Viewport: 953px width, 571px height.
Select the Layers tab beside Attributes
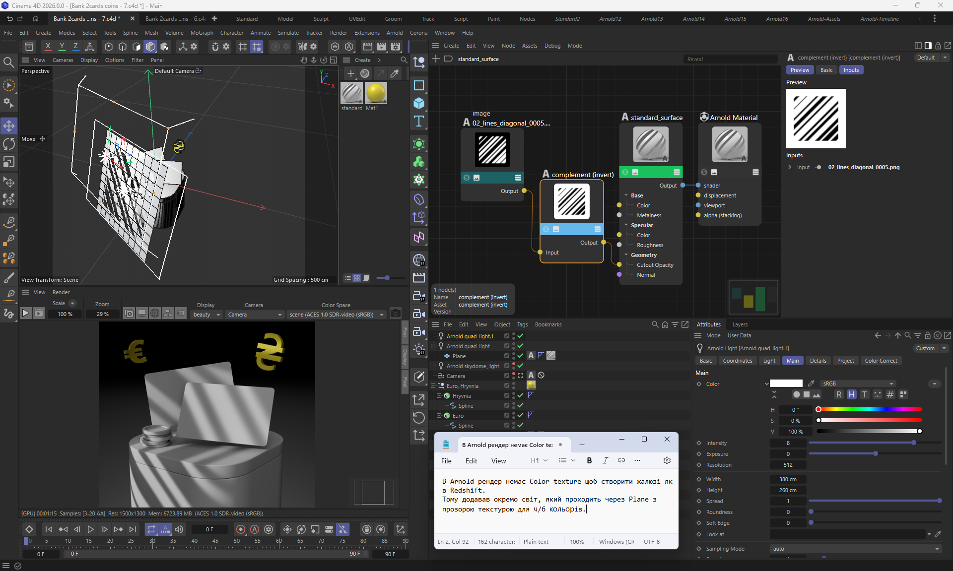click(x=740, y=324)
